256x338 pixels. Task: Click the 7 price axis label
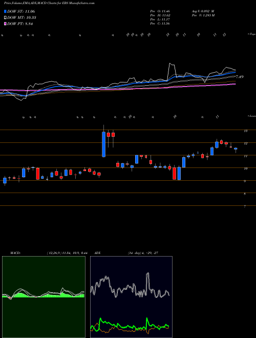(x=245, y=206)
